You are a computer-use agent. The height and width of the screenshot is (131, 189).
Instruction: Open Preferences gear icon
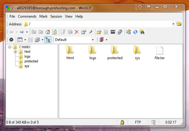pos(11,40)
